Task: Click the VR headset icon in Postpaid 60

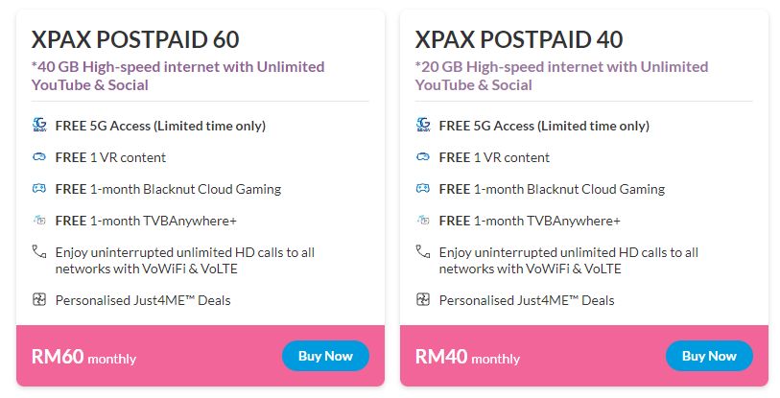Action: [39, 157]
